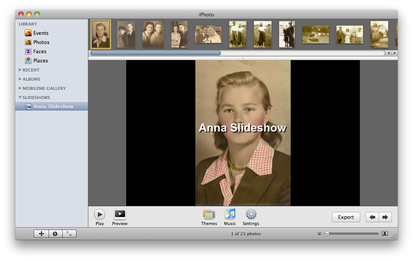Select the bride and groom wedding thumbnail
Image resolution: width=413 pixels, height=261 pixels.
tap(208, 34)
